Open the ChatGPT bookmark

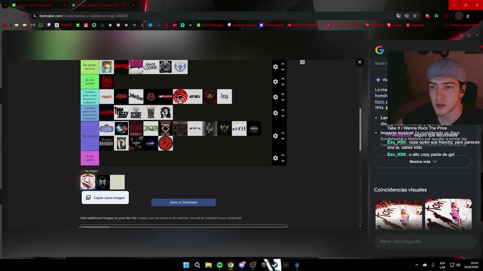[63, 25]
